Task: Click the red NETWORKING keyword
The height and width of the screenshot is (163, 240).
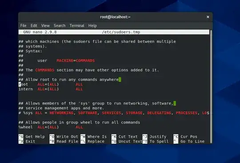Action: tap(61, 113)
